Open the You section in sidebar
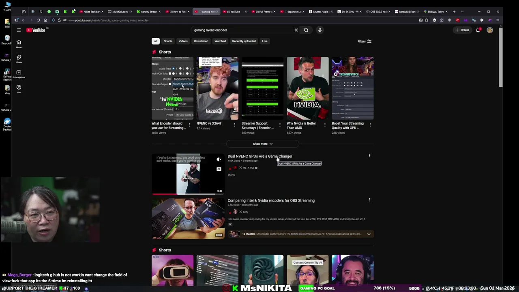 [19, 89]
